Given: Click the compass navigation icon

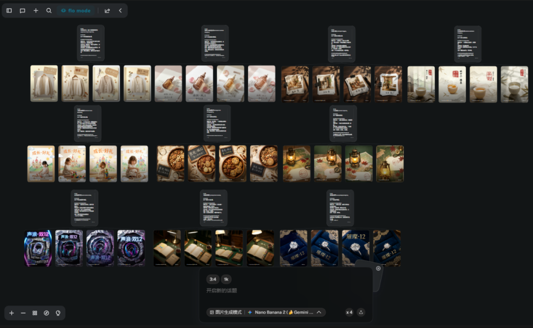Looking at the screenshot, I should pos(46,313).
